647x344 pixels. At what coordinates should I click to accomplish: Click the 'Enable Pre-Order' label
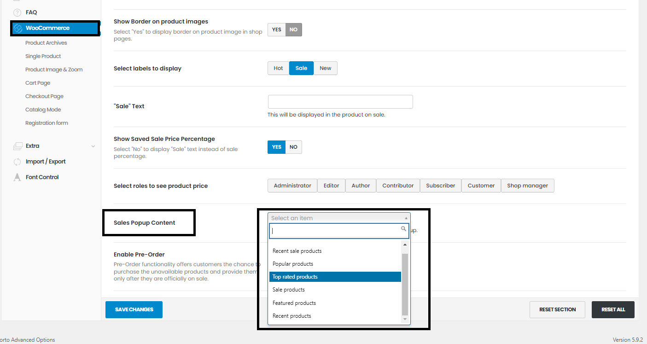click(139, 255)
